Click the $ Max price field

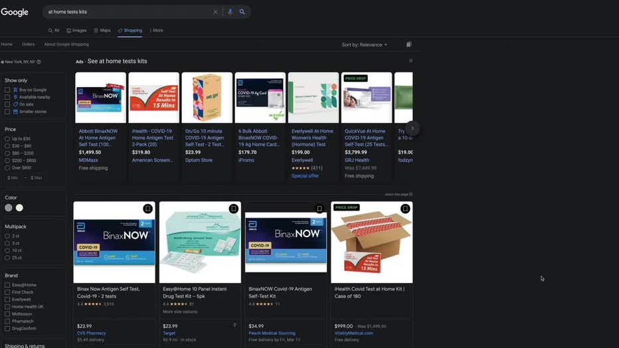pos(37,178)
